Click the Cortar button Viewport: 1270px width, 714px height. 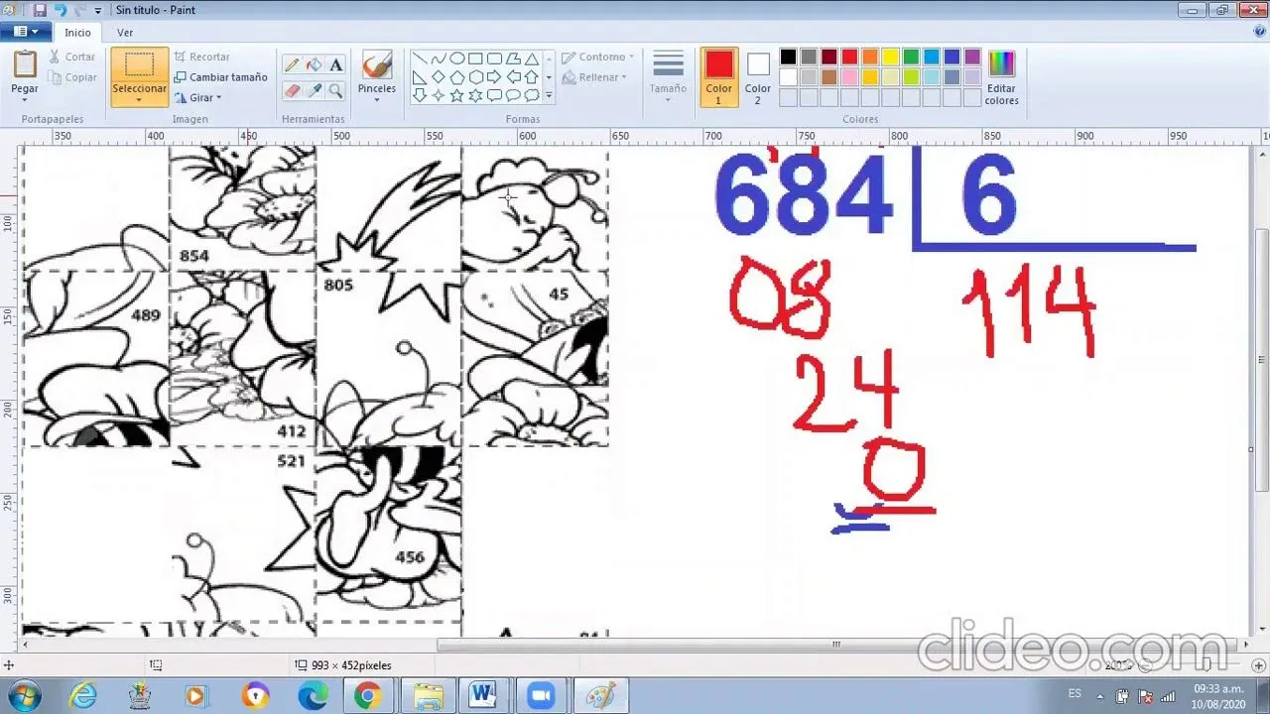point(72,57)
